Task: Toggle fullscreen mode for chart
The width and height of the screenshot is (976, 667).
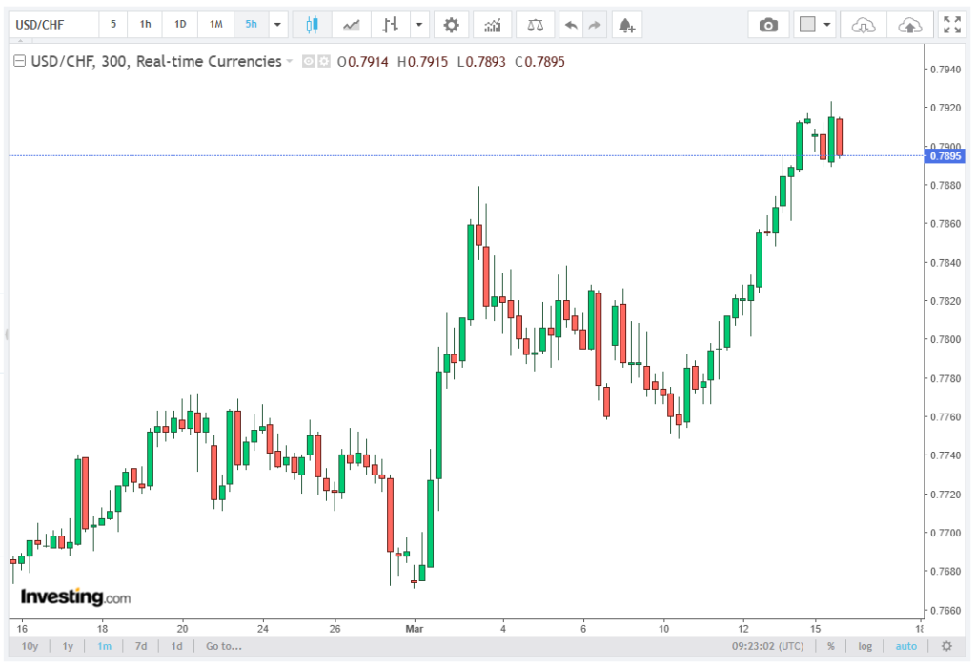Action: (950, 25)
